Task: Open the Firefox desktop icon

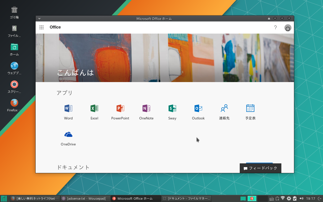Action: (x=14, y=105)
